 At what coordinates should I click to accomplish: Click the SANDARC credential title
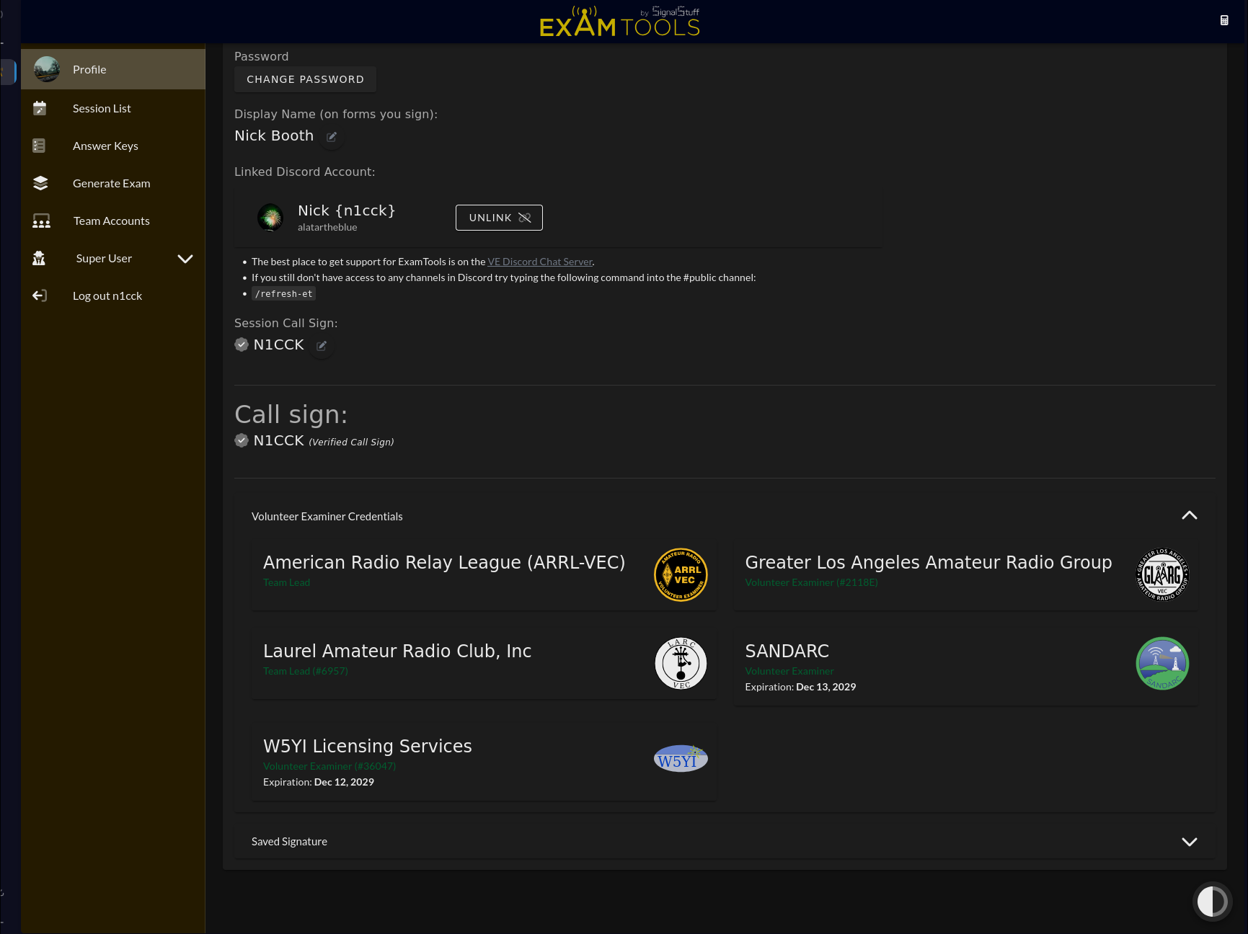787,651
